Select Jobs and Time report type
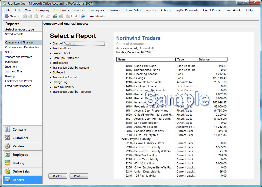Screen dimensions: 262x187 14,71
